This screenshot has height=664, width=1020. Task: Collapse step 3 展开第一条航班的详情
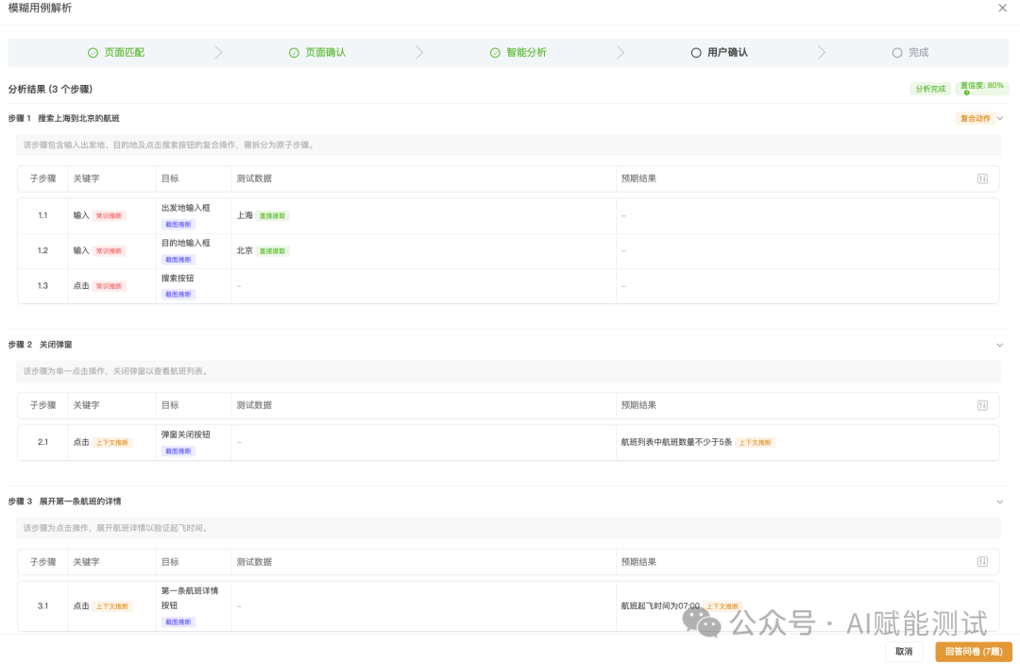[1000, 502]
